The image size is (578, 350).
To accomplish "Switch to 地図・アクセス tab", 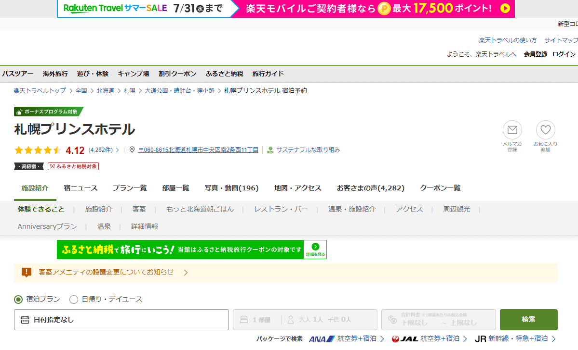I will pyautogui.click(x=298, y=188).
